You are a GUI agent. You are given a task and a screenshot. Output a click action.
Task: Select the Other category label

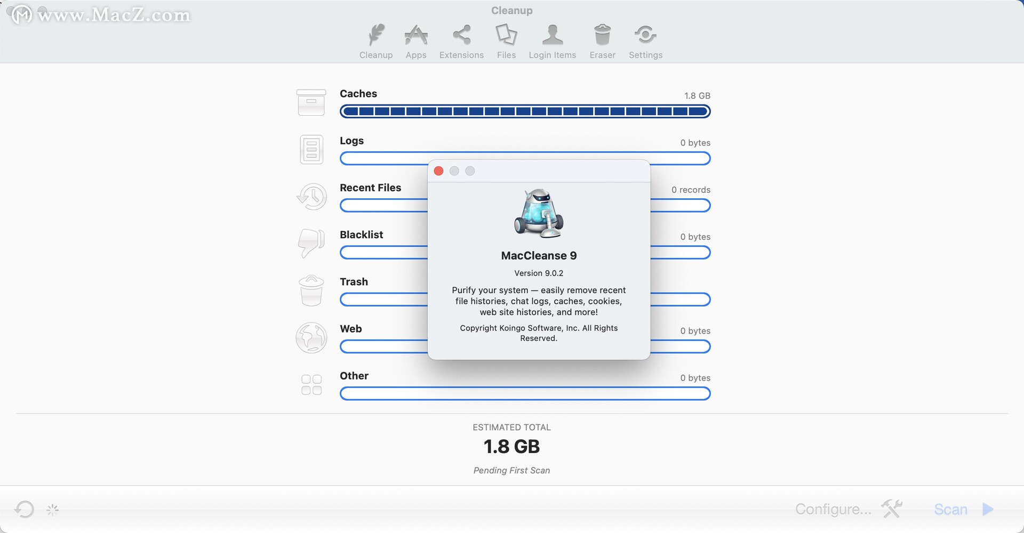pyautogui.click(x=354, y=375)
